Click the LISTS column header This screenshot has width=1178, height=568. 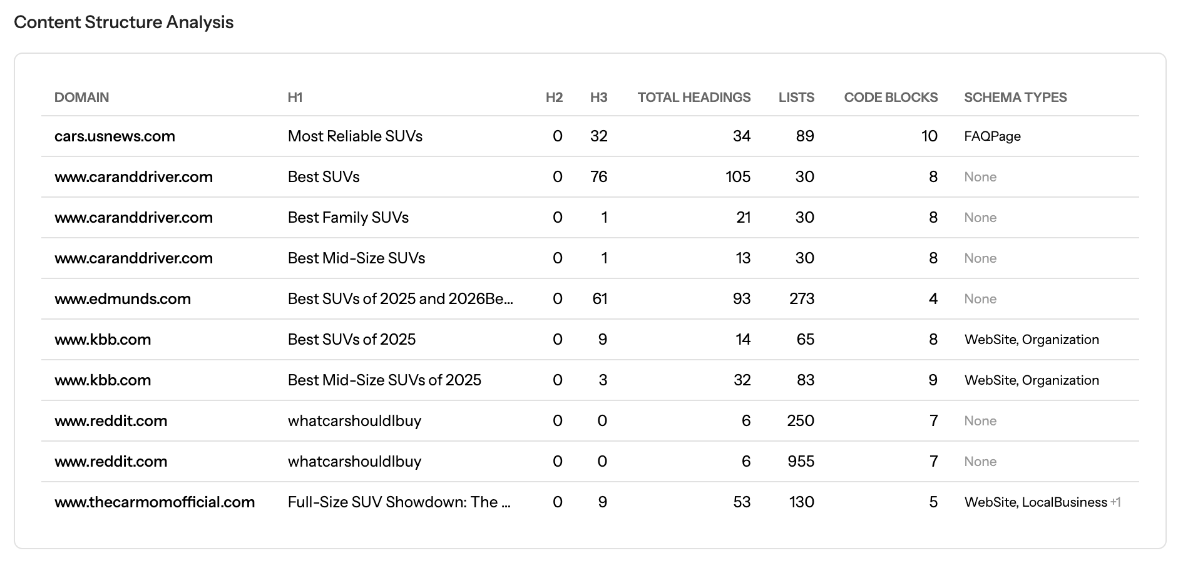tap(796, 98)
